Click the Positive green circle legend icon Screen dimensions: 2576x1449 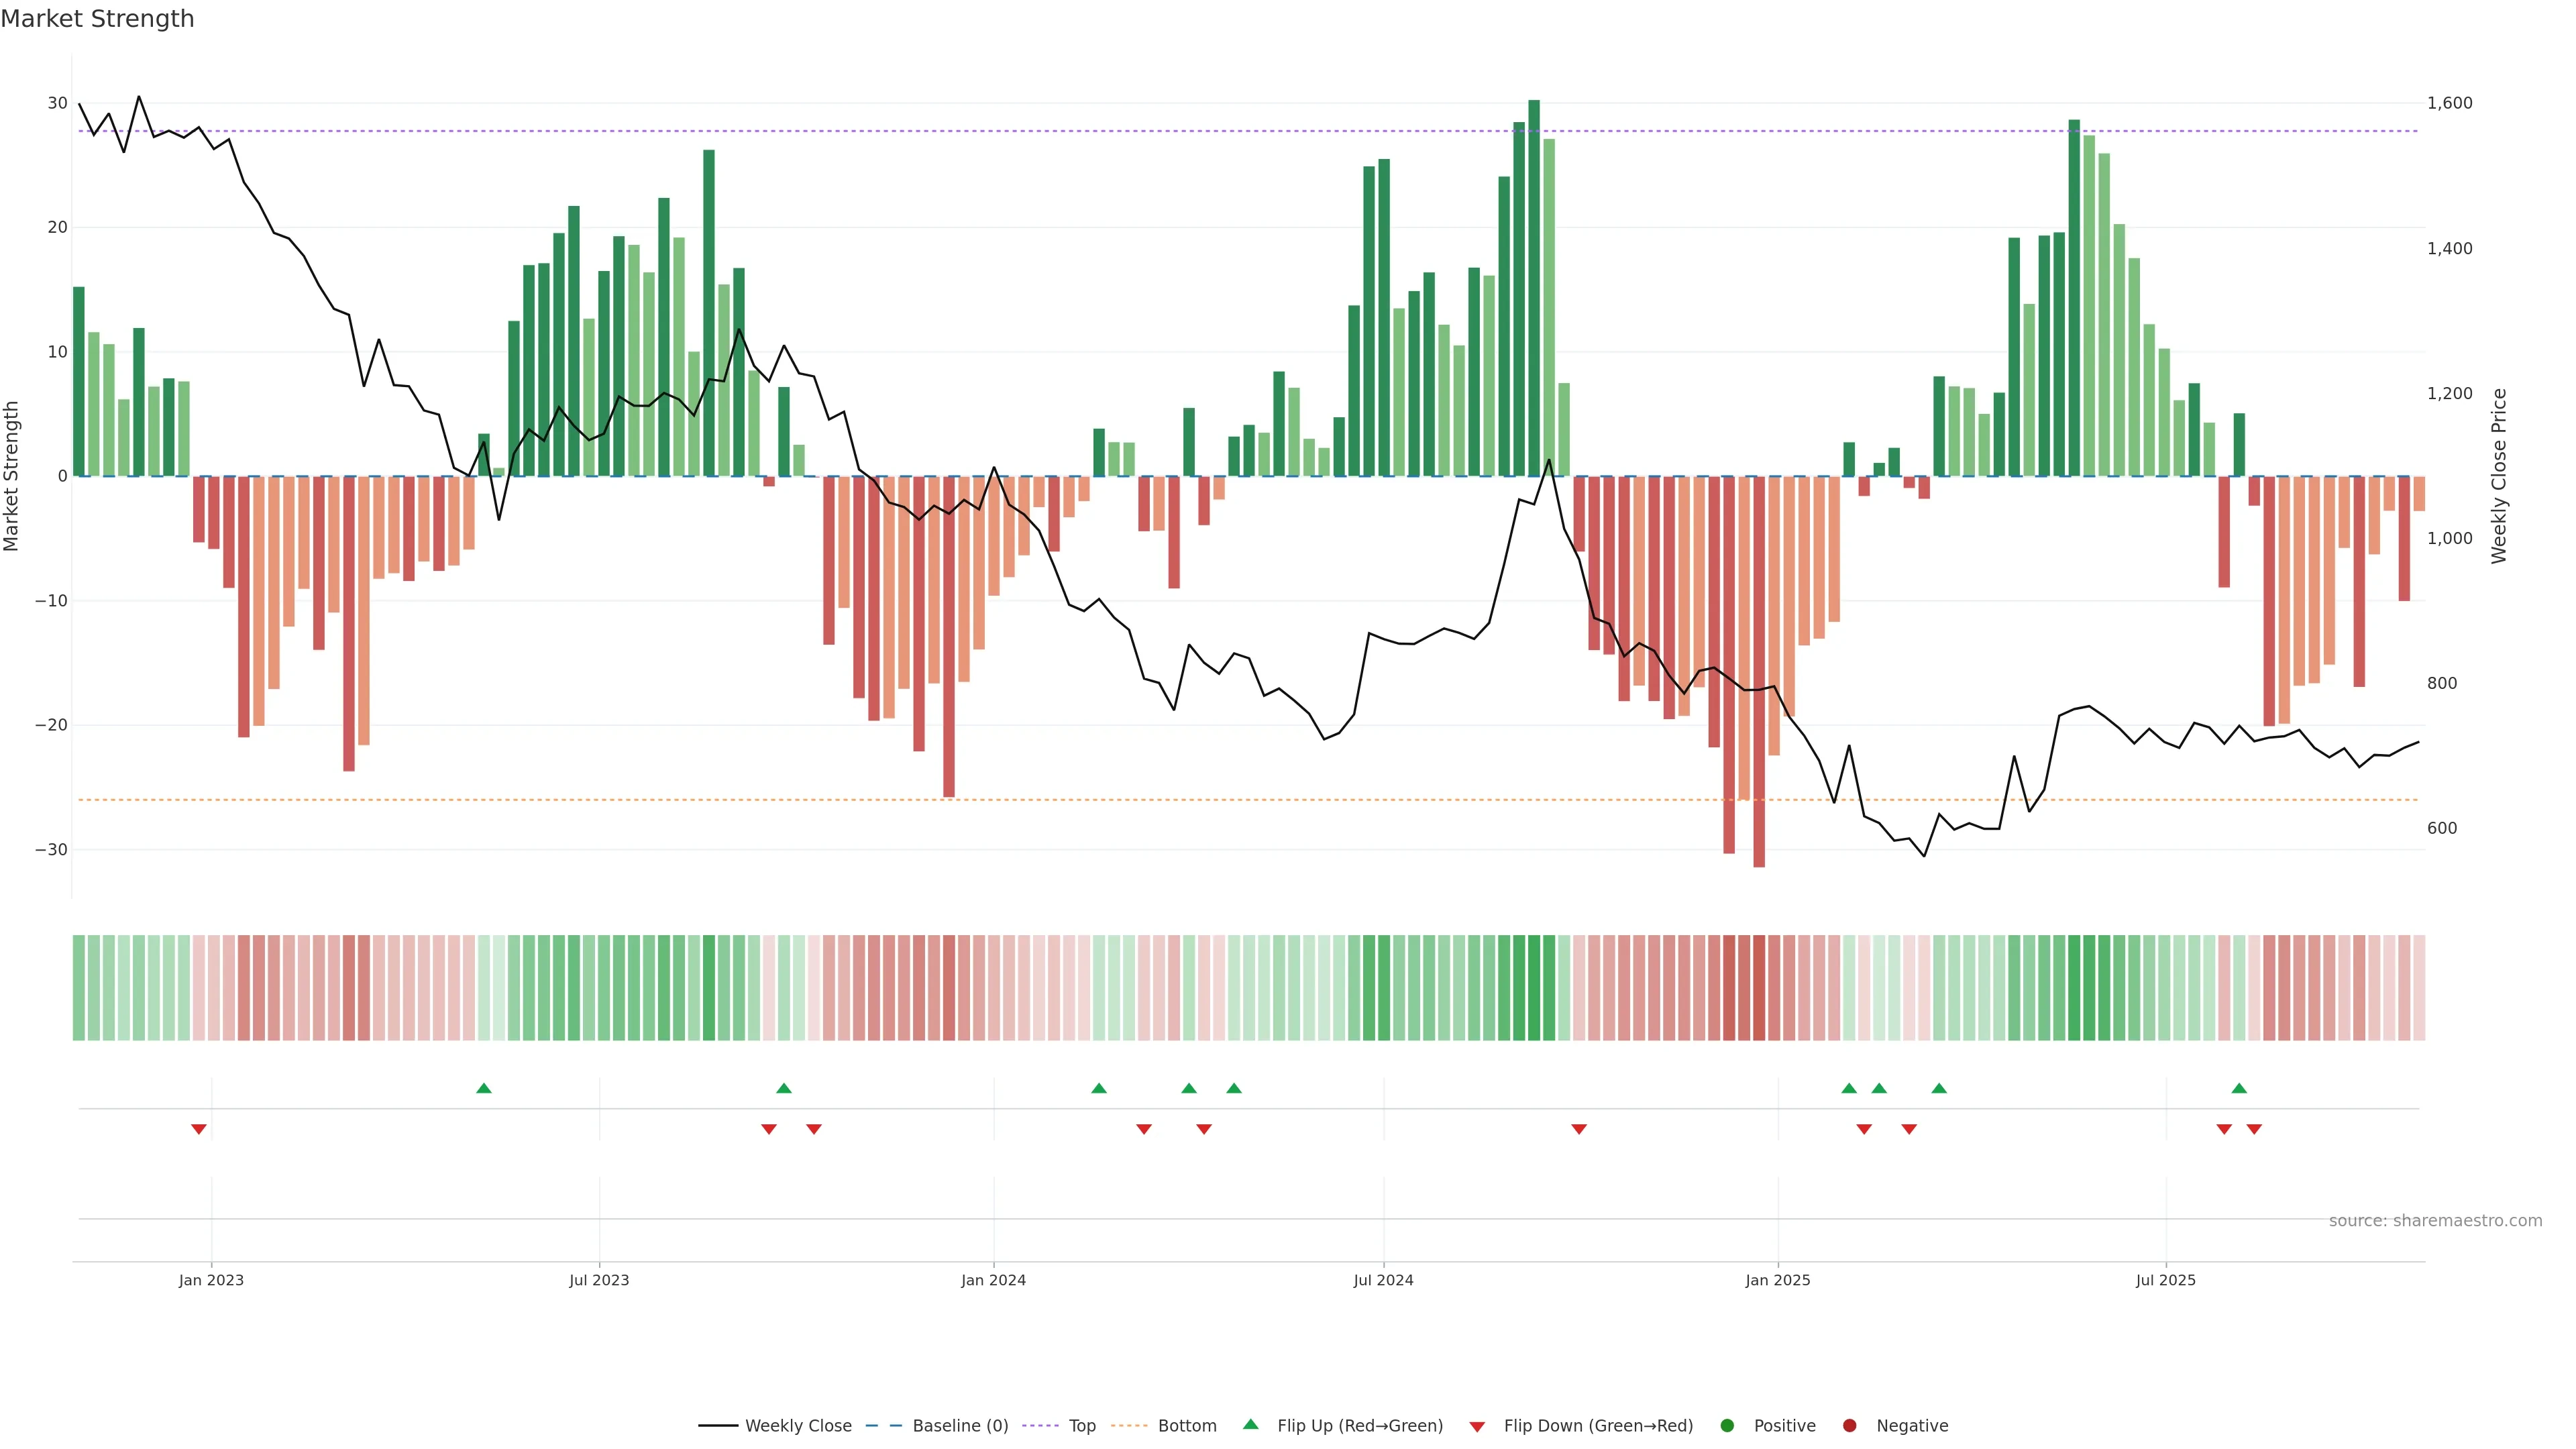(1727, 1426)
